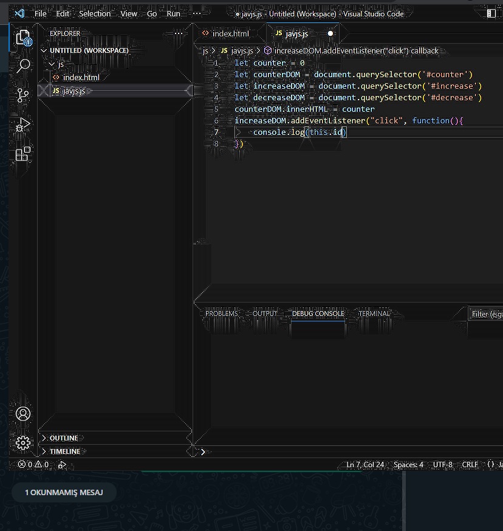Toggle the layout button in title bar
Screen dimensions: 503x531
(491, 13)
